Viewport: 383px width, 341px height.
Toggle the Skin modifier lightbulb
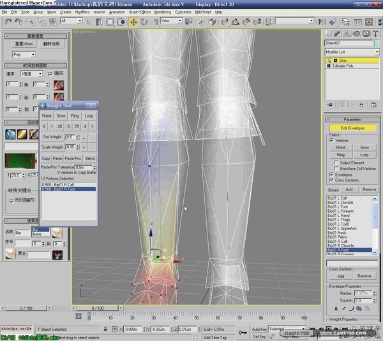pos(329,61)
